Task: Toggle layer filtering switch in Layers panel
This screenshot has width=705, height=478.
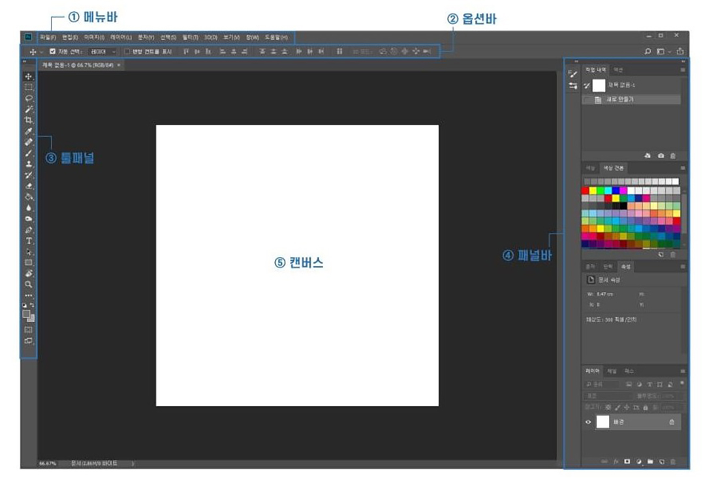Action: click(682, 383)
